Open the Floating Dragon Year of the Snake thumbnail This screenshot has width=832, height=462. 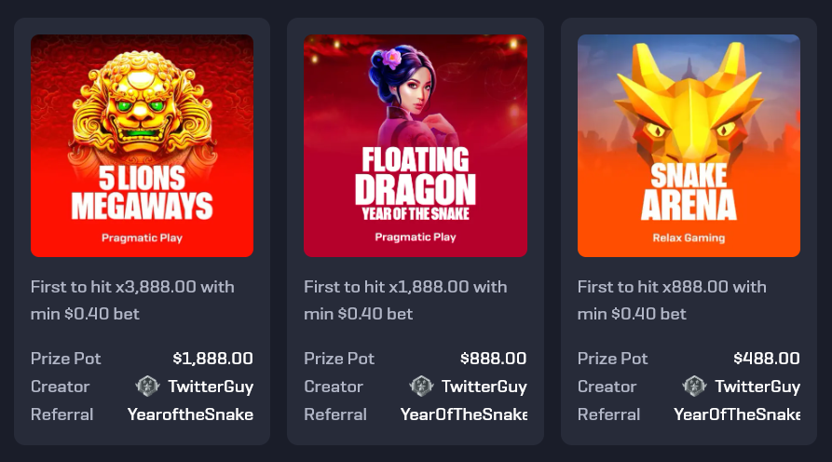tap(416, 146)
